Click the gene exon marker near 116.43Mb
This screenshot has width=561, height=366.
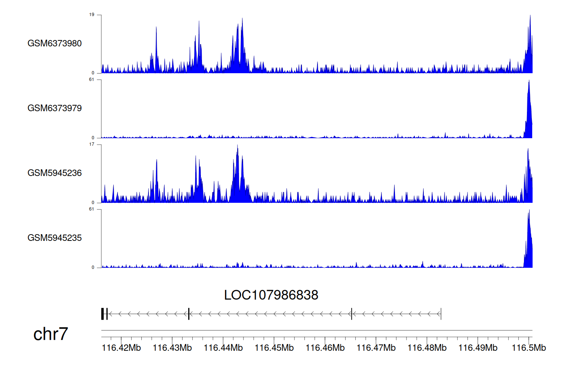point(189,314)
